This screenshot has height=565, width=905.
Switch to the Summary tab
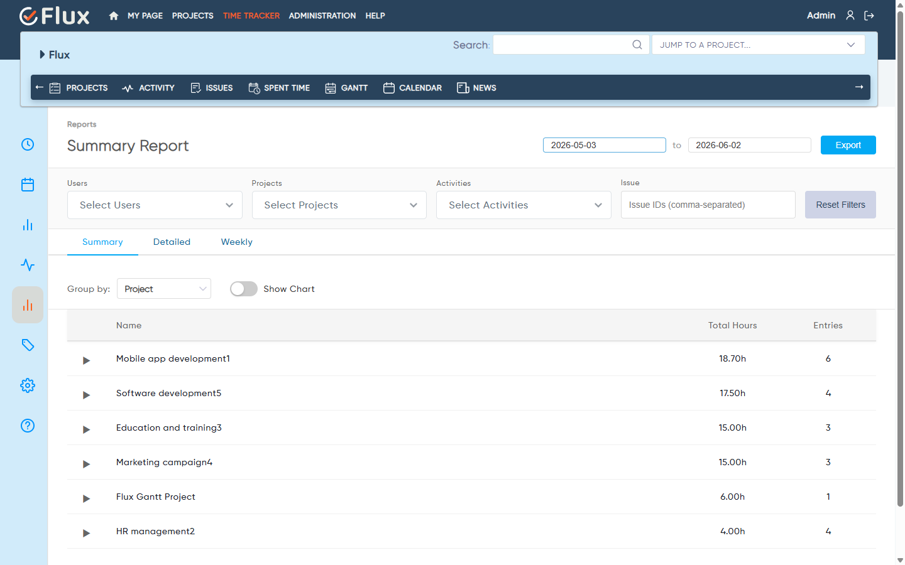pos(102,242)
